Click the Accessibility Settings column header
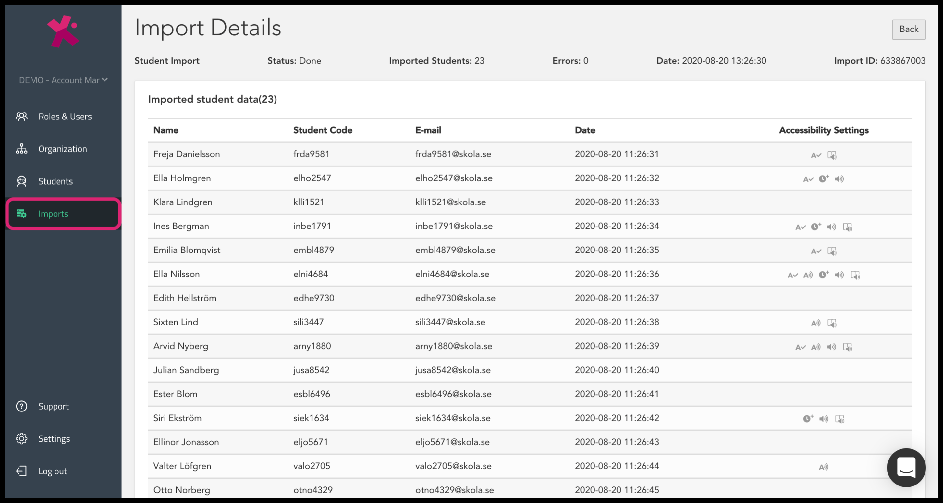 coord(823,130)
